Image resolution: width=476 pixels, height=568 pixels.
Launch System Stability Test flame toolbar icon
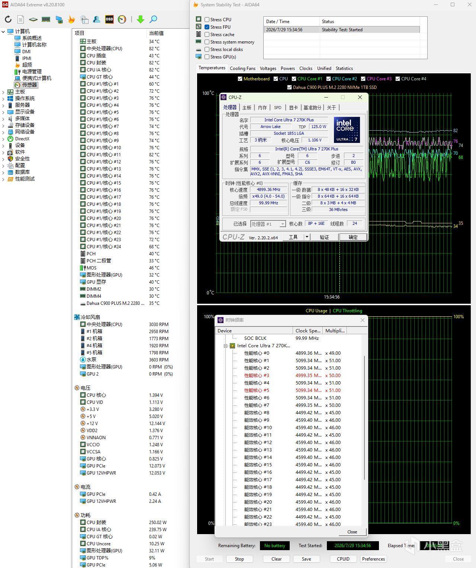click(x=71, y=19)
